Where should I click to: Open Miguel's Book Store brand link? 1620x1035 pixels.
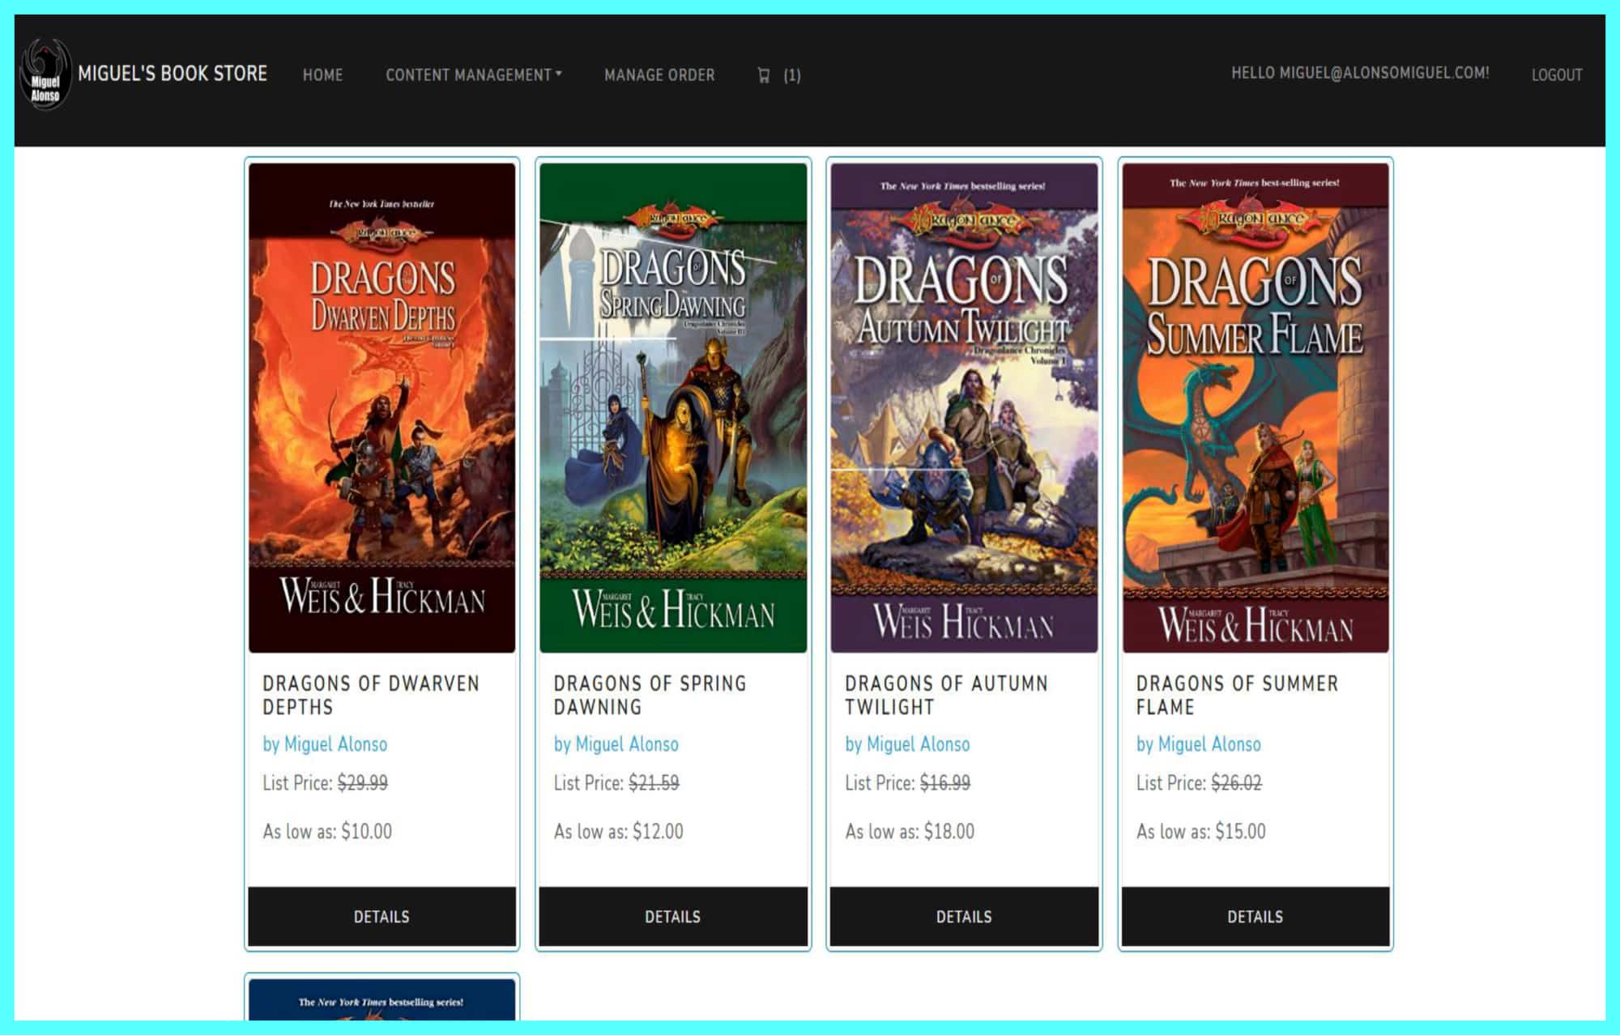(173, 74)
